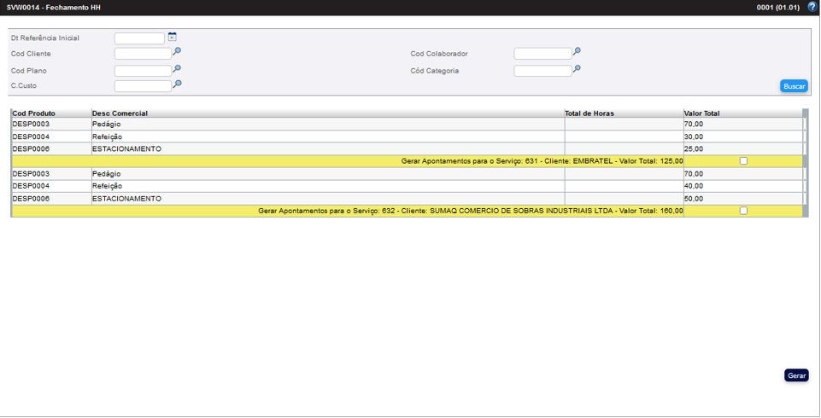821x418 pixels.
Task: Click the Gerar button
Action: click(796, 375)
